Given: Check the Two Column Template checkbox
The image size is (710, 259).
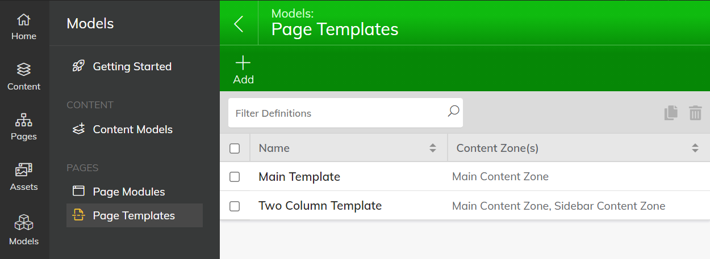Looking at the screenshot, I should click(235, 206).
